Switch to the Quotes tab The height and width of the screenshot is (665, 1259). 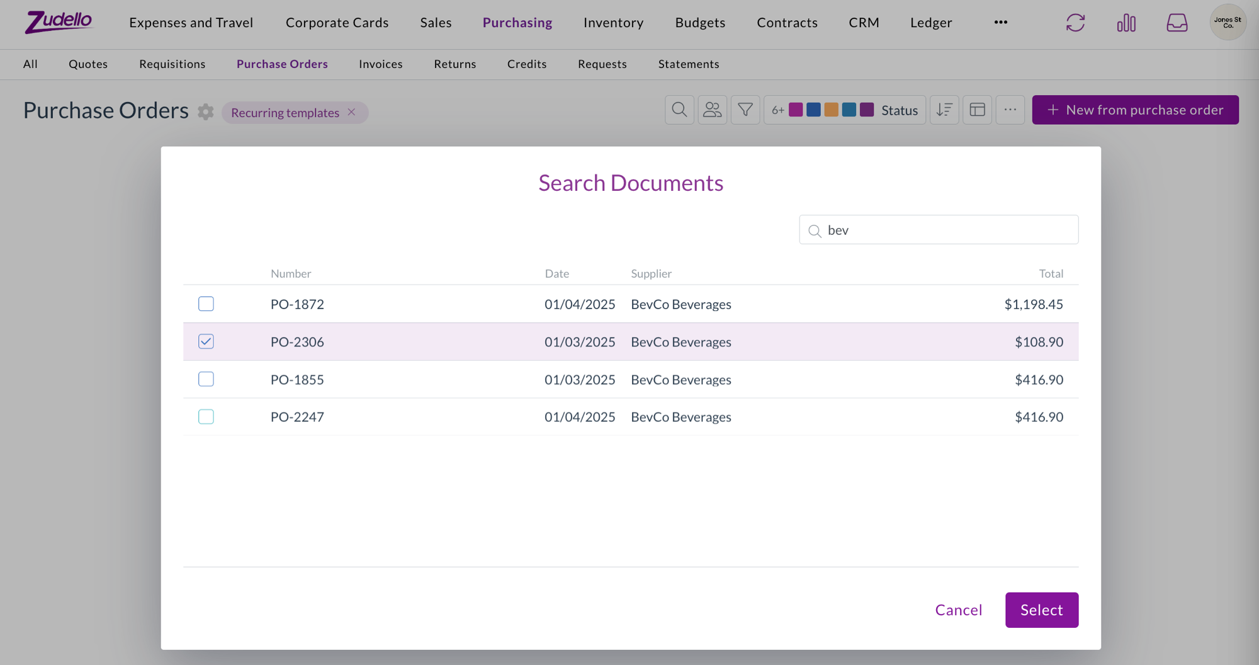pos(88,64)
